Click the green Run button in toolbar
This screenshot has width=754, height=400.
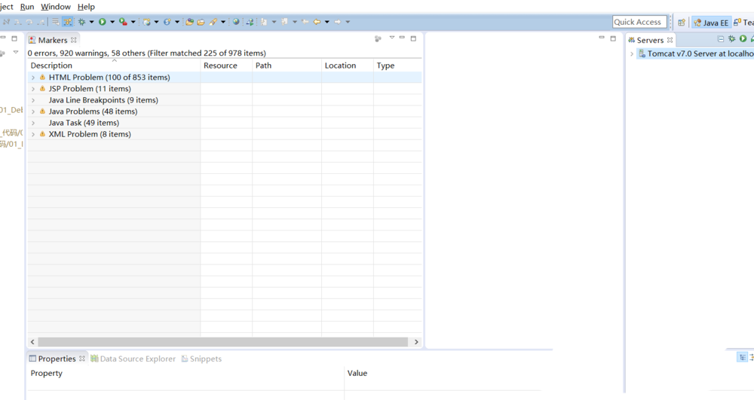[x=103, y=22]
